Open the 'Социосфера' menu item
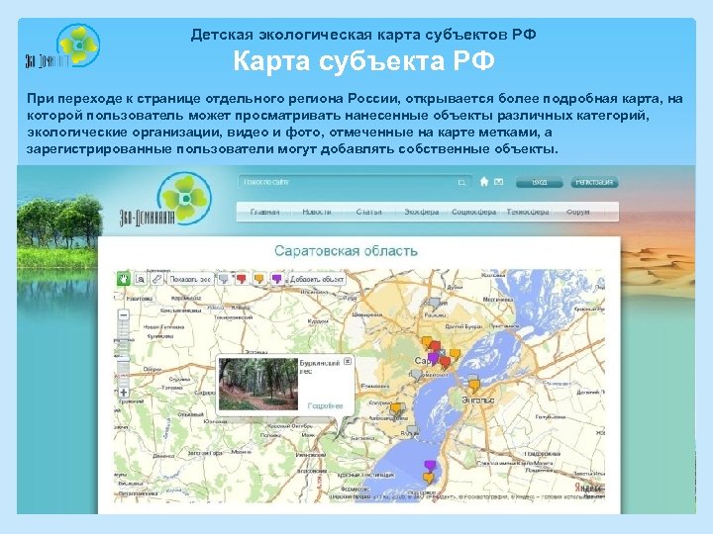Image resolution: width=713 pixels, height=534 pixels. pyautogui.click(x=473, y=212)
